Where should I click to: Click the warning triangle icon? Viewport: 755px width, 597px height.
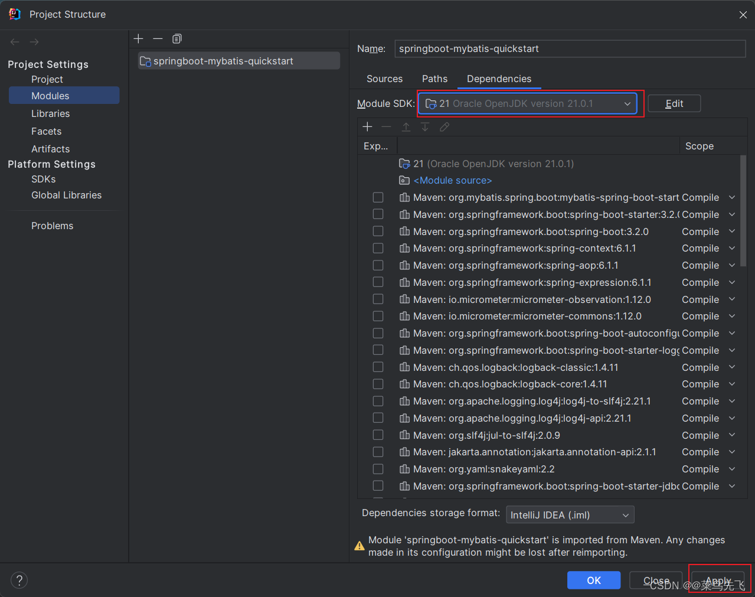pyautogui.click(x=359, y=546)
